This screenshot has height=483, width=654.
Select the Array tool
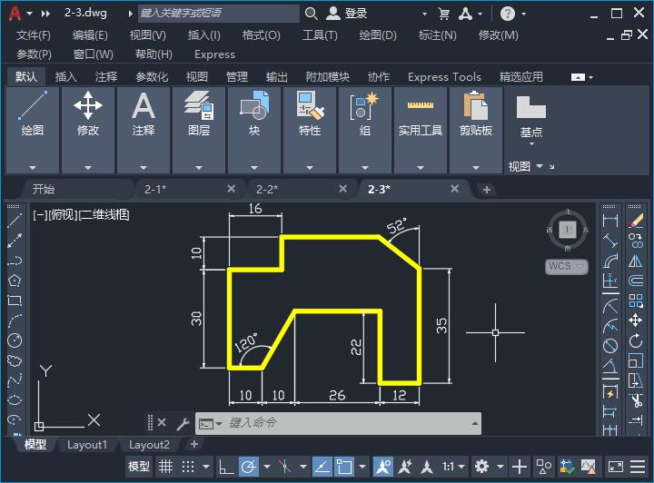(636, 301)
